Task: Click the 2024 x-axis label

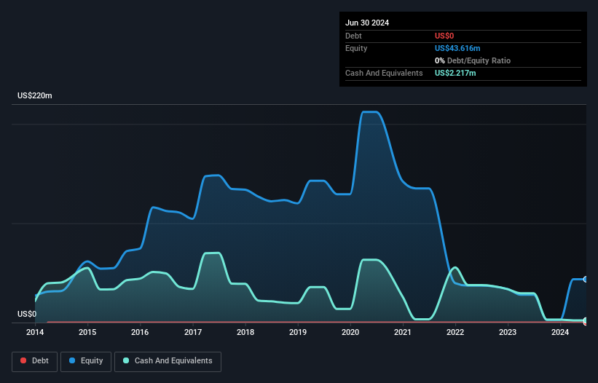Action: pyautogui.click(x=560, y=333)
